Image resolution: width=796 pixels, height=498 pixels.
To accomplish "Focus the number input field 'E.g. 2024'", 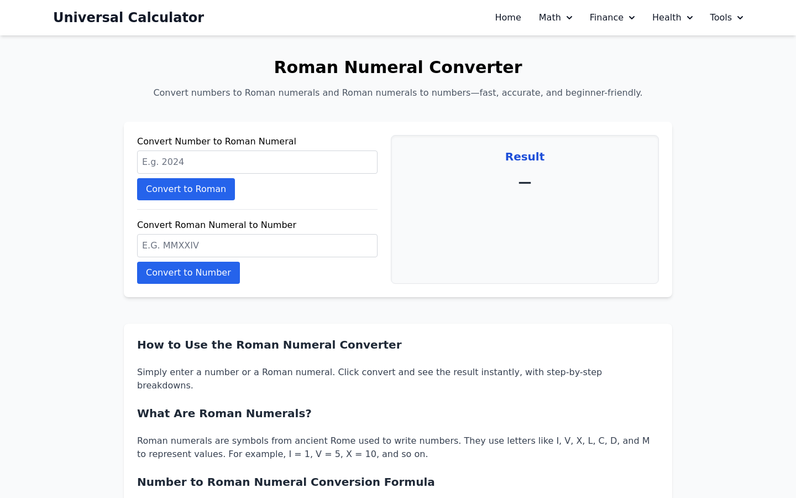I will coord(257,162).
